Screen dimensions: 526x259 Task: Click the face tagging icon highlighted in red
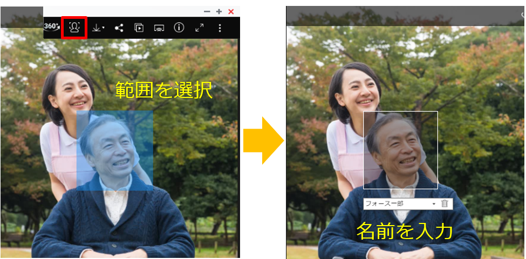coord(74,27)
